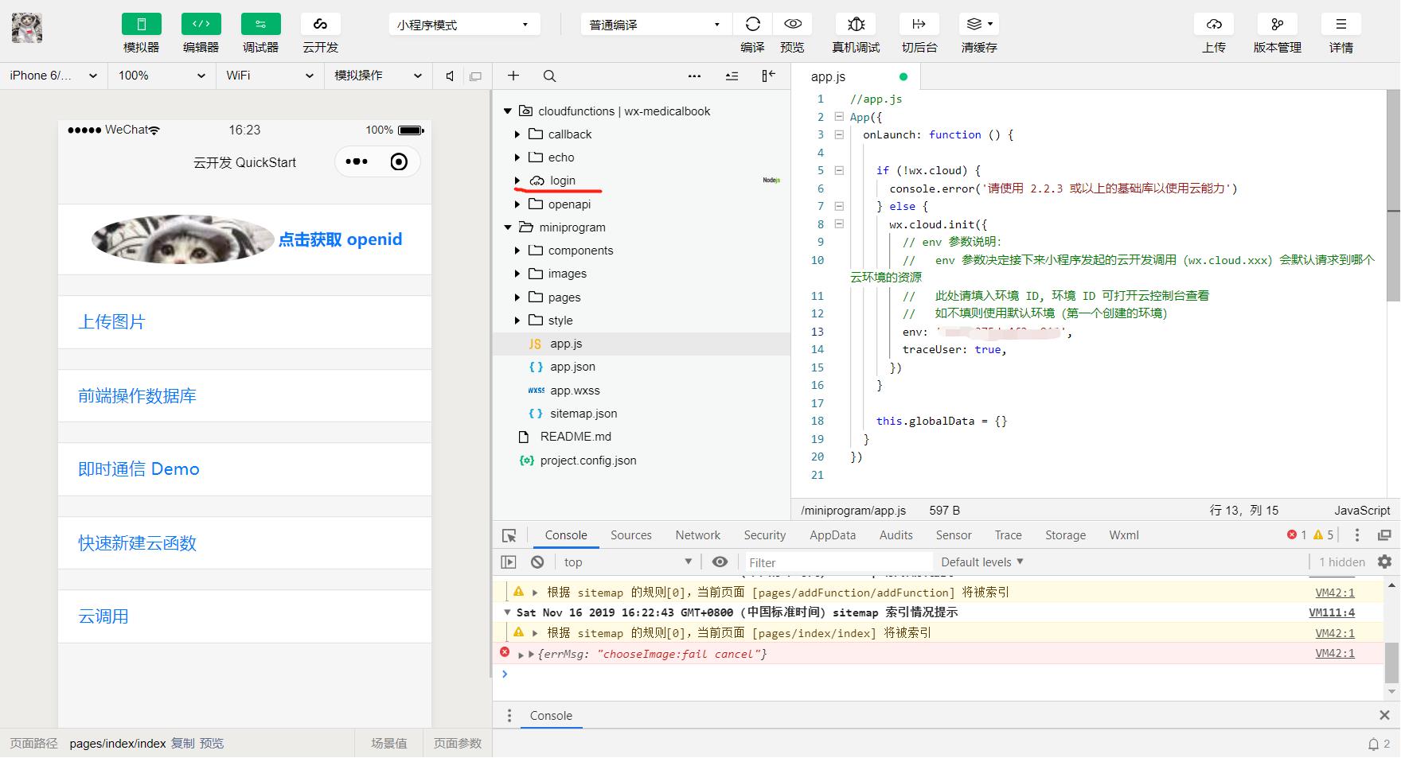Search files in the project
Image resolution: width=1401 pixels, height=758 pixels.
pyautogui.click(x=549, y=76)
